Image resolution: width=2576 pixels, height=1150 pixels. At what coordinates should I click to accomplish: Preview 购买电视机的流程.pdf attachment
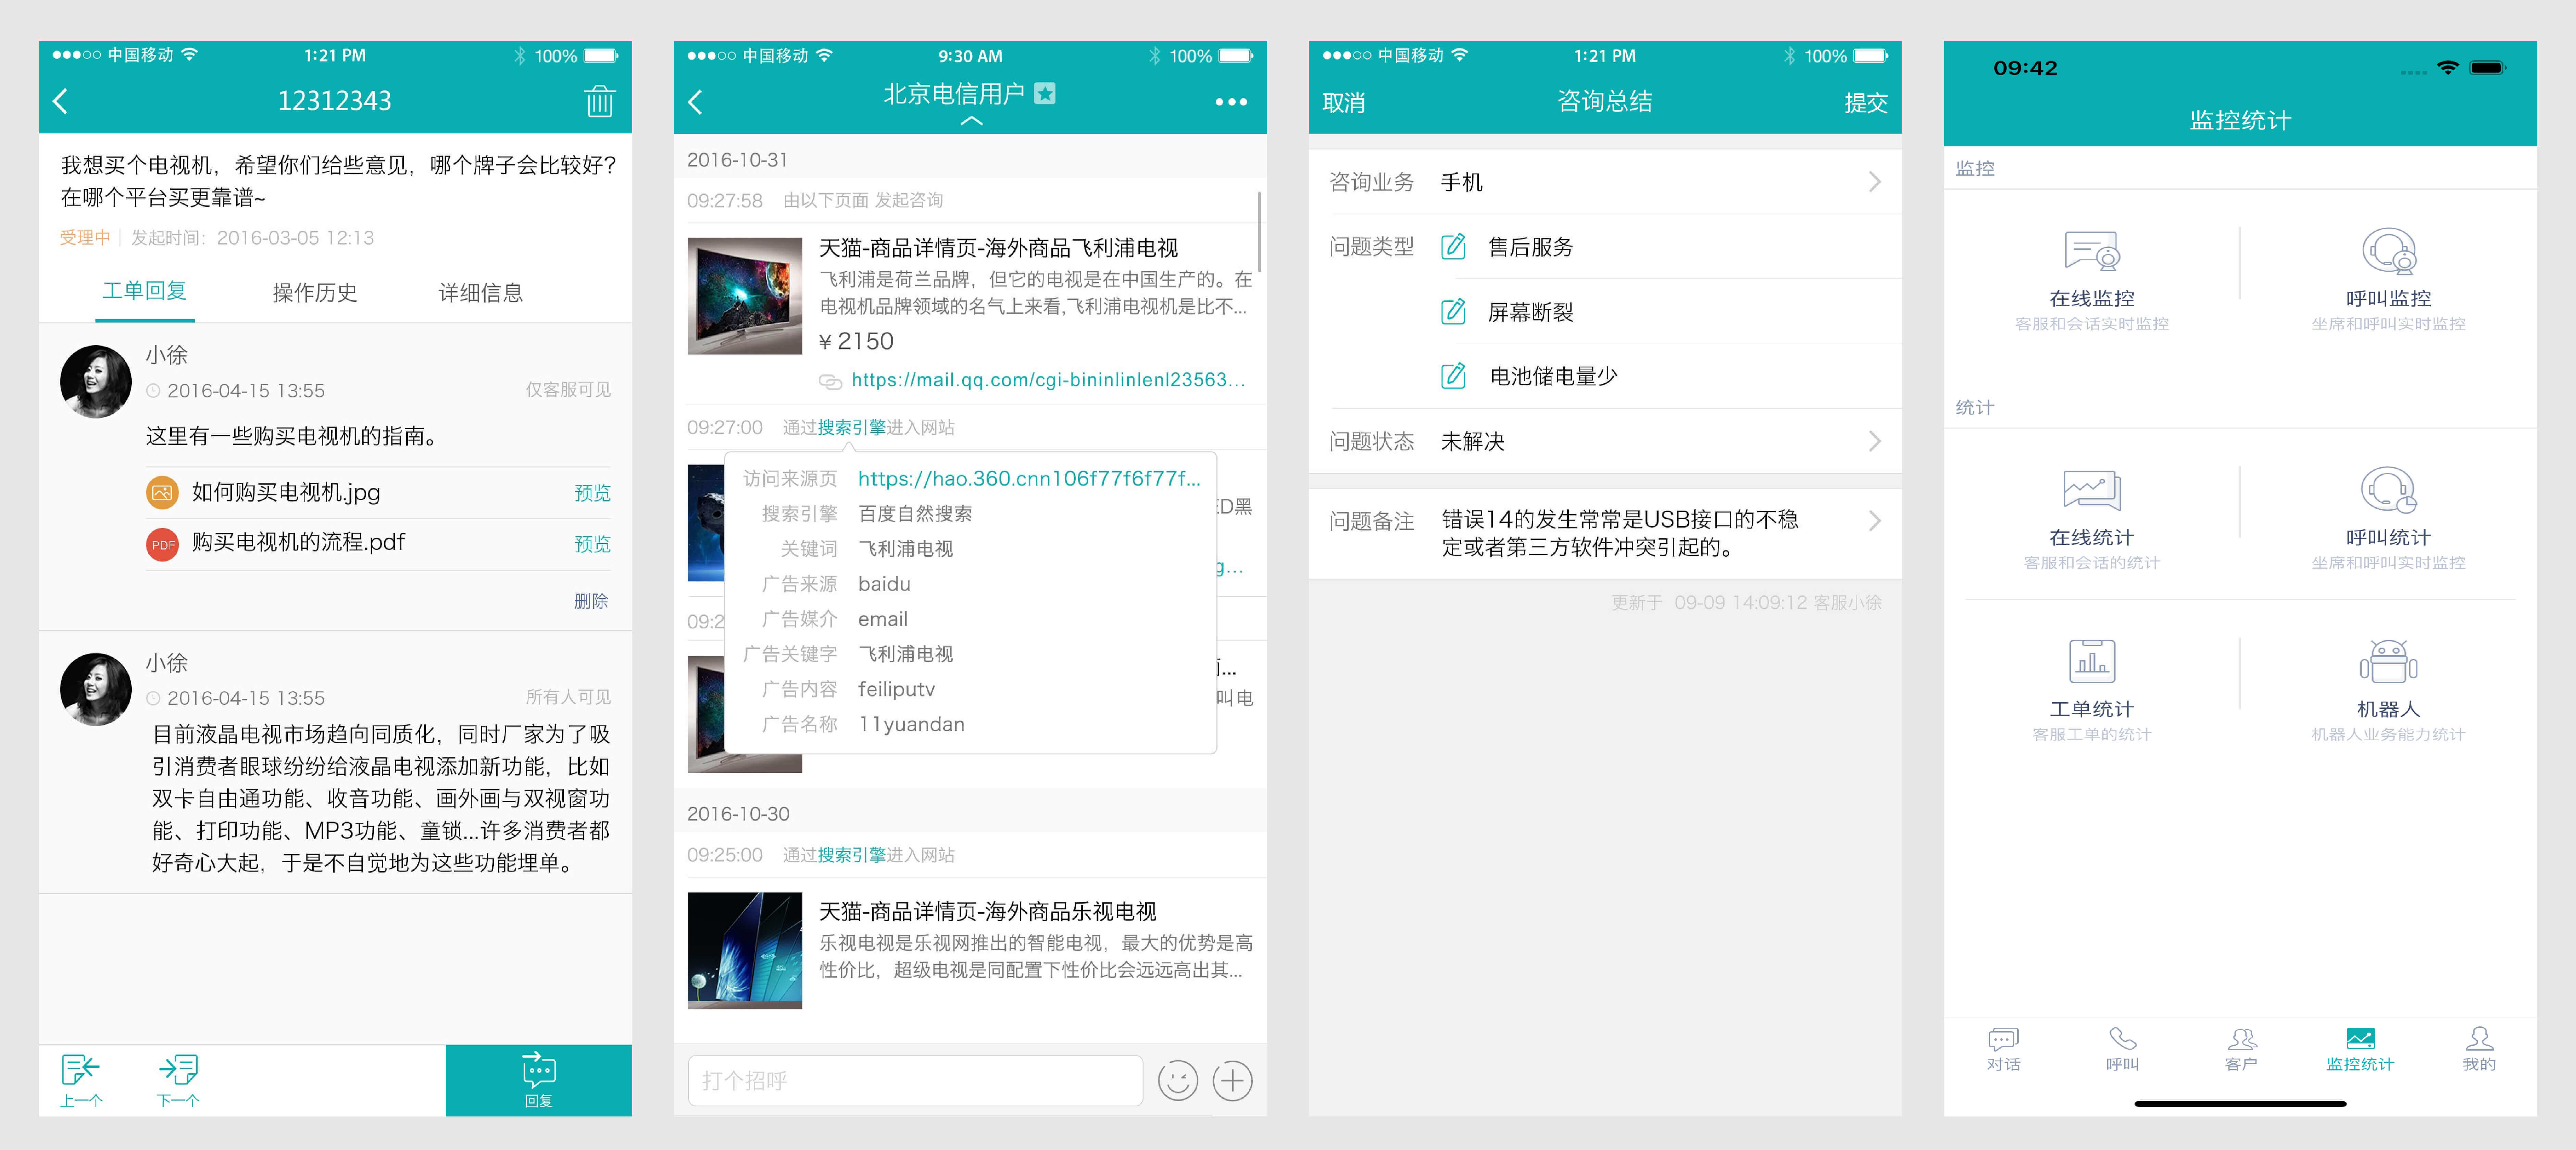coord(592,544)
